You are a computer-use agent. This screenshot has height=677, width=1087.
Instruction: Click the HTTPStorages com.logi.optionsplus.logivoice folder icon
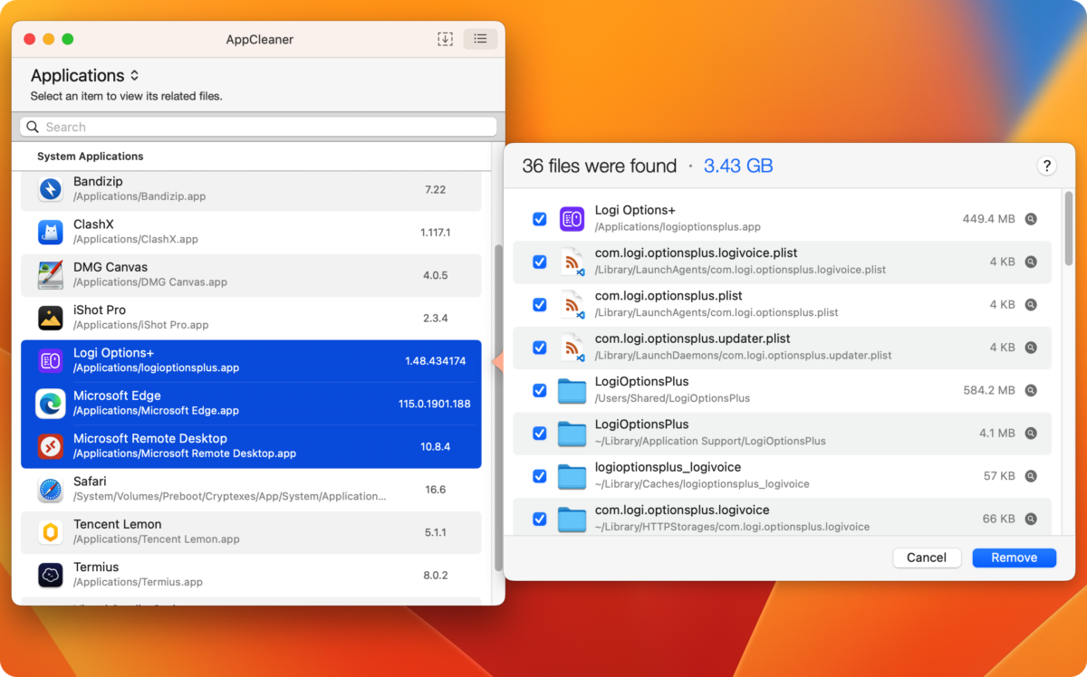[x=572, y=519]
